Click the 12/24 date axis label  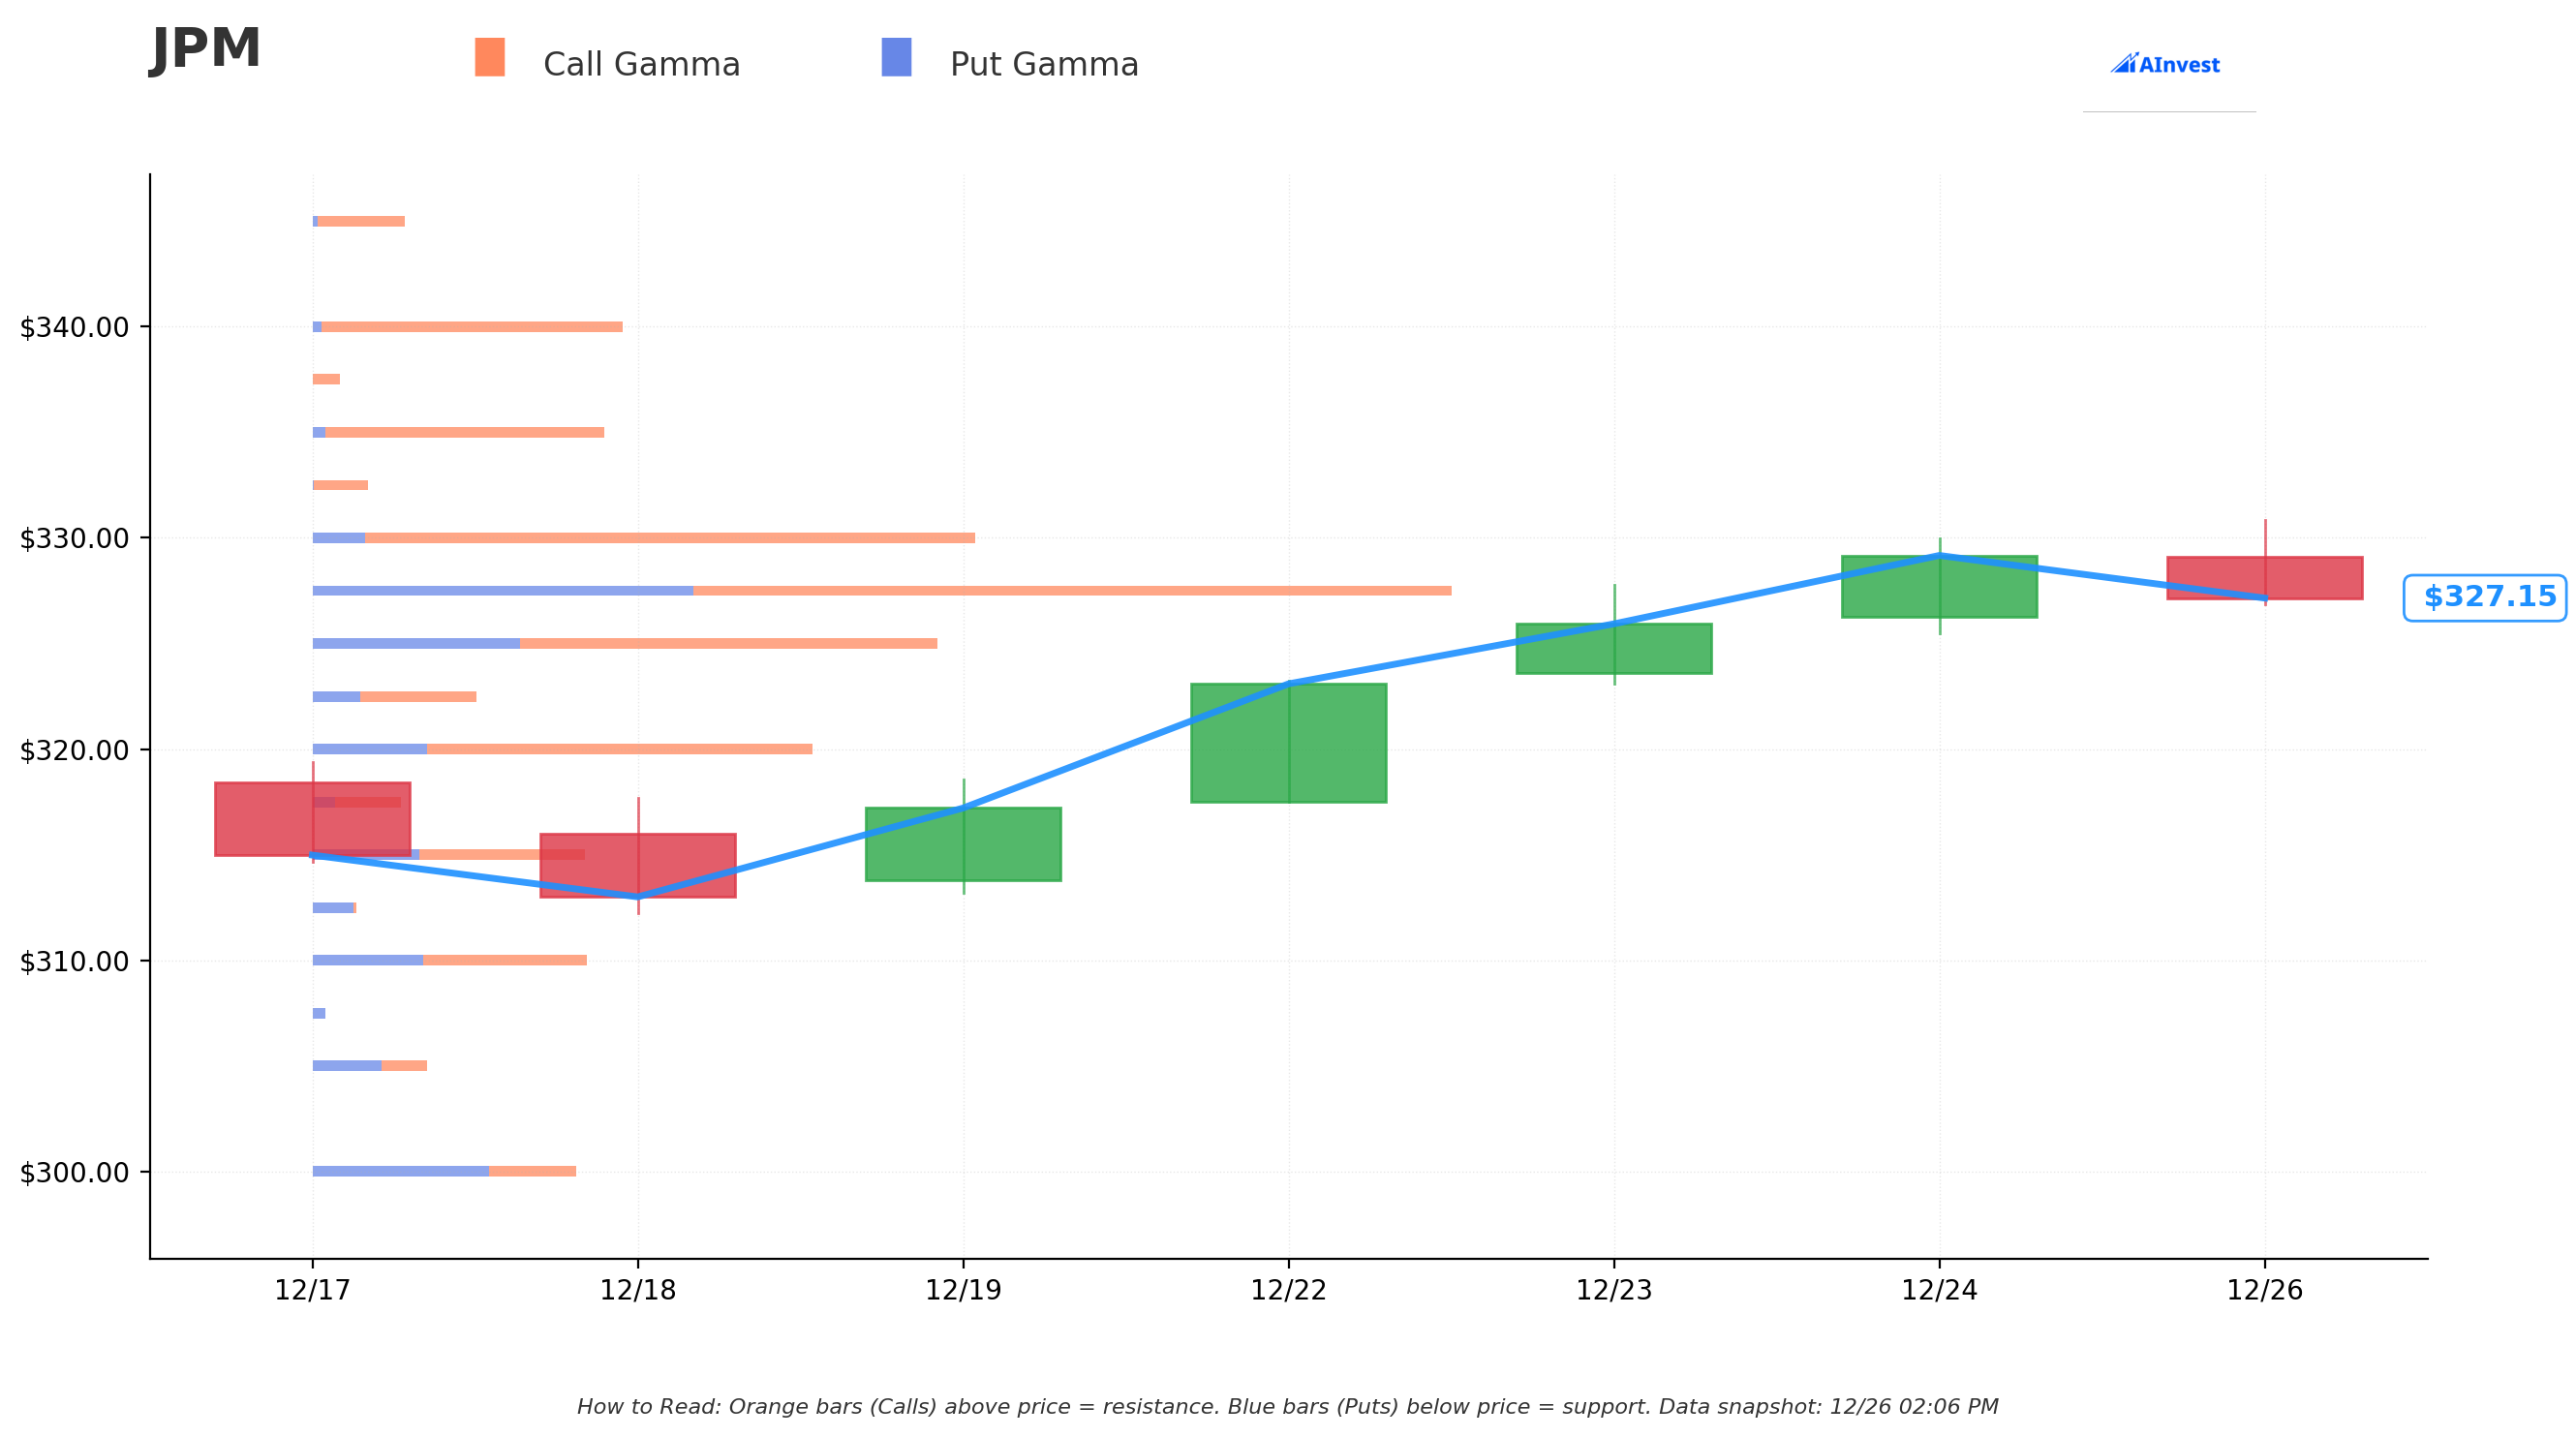(1940, 1290)
